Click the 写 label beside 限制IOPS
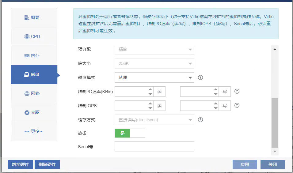This screenshot has height=173, width=293. (x=225, y=106)
